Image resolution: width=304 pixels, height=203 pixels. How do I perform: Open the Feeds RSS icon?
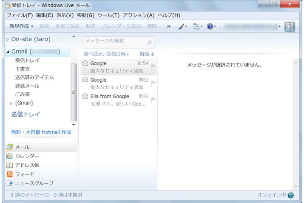click(x=9, y=174)
